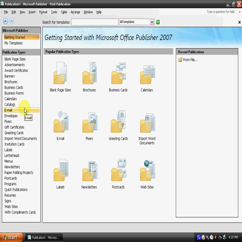Open the Brochures folder icon
Screen dimensions: 242x242
click(90, 73)
